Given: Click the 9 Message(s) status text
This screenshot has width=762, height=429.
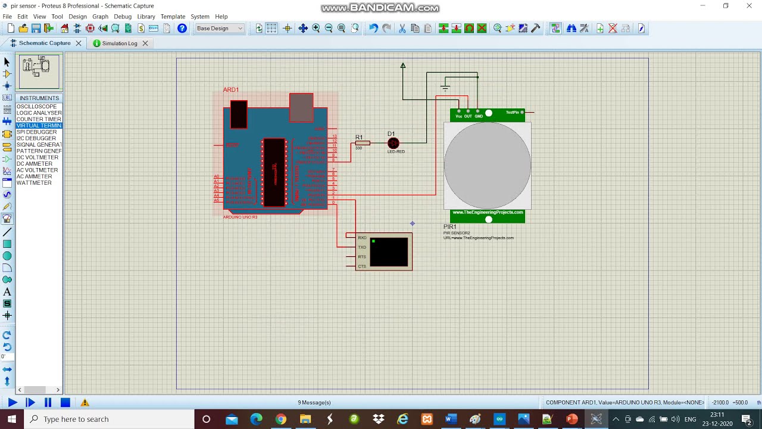Looking at the screenshot, I should click(x=314, y=403).
